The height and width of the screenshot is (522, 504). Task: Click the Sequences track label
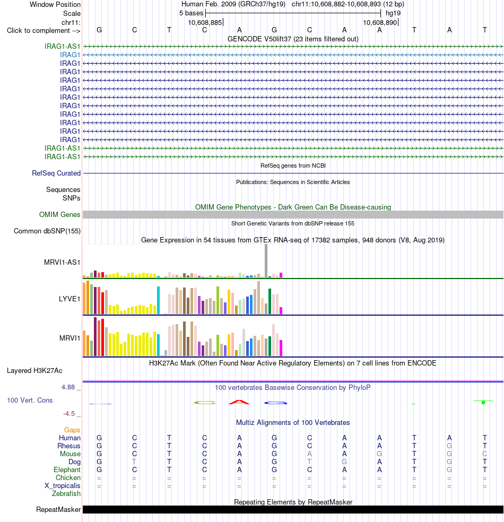63,190
